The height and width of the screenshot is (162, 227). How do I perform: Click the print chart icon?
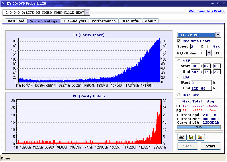(182, 137)
